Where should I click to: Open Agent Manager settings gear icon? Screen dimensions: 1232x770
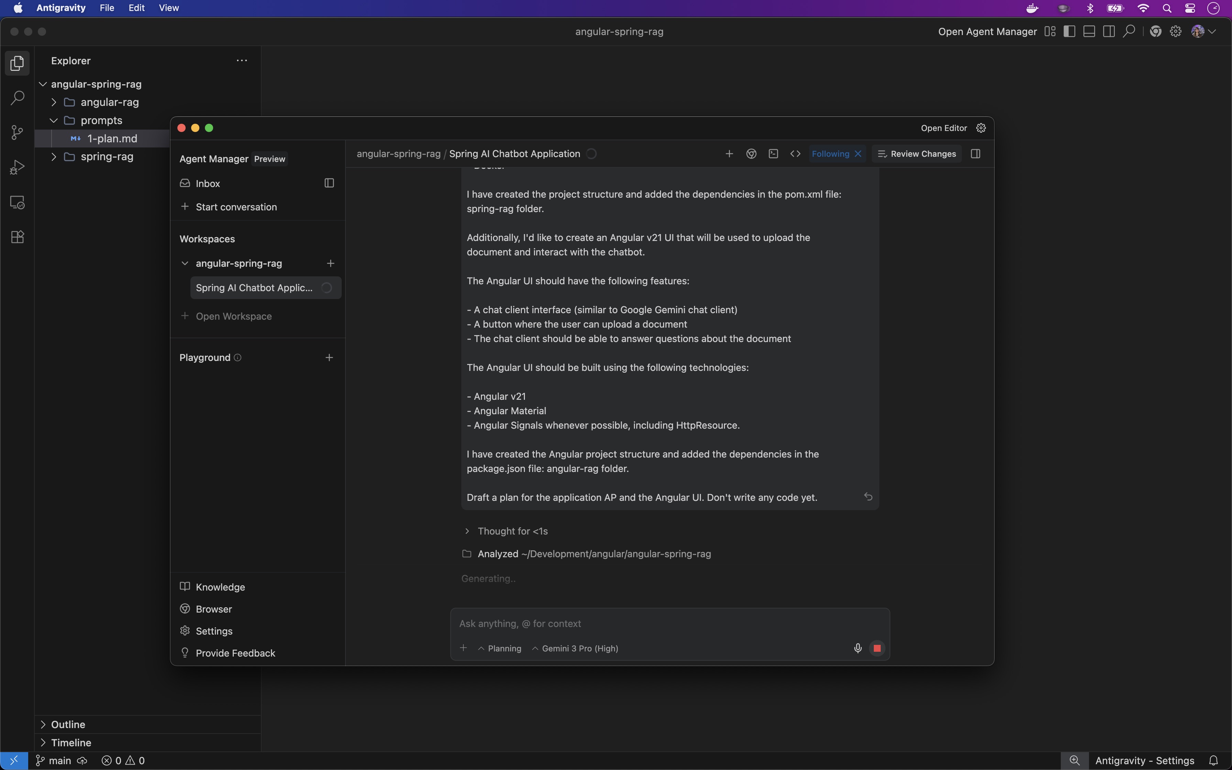tap(981, 128)
